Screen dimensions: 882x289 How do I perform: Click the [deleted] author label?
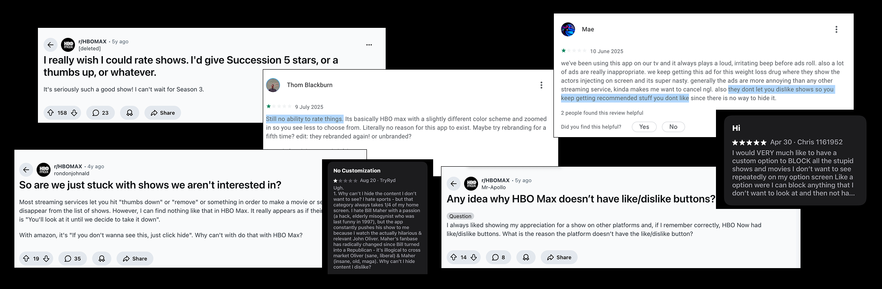[89, 48]
